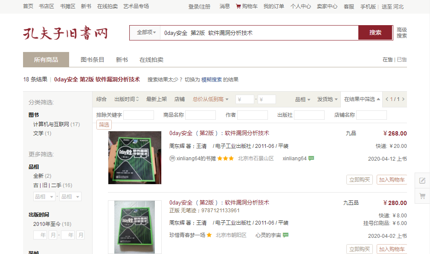Click 加入购物车 for the ¥280.00 book
The width and height of the screenshot is (430, 254).
(x=392, y=249)
